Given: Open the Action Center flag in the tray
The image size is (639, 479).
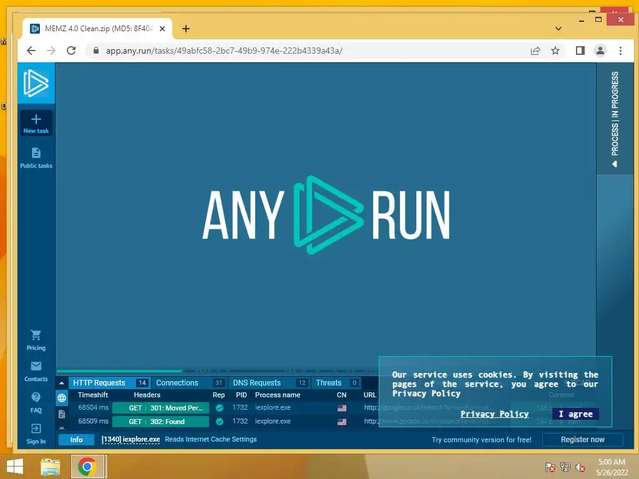Looking at the screenshot, I should click(x=550, y=467).
